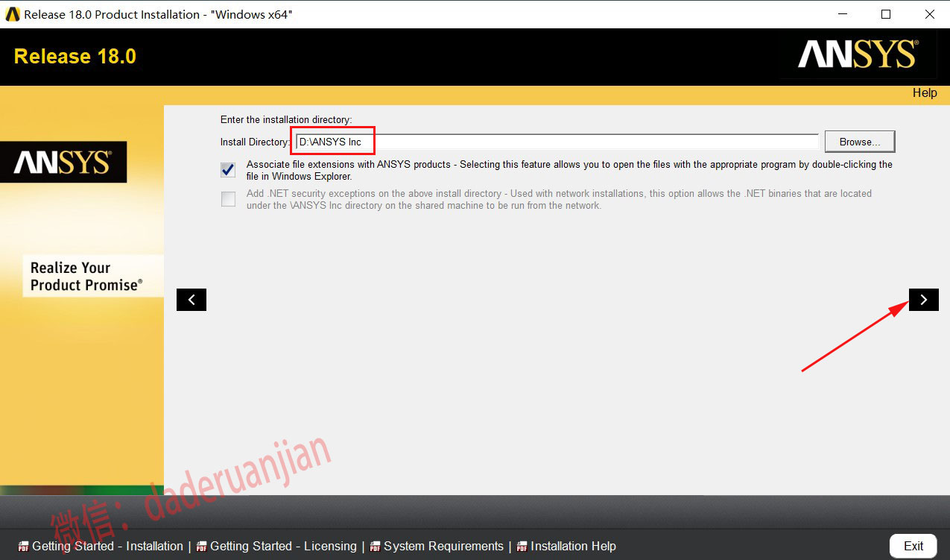
Task: Toggle the .NET security exceptions checkbox
Action: coord(228,199)
